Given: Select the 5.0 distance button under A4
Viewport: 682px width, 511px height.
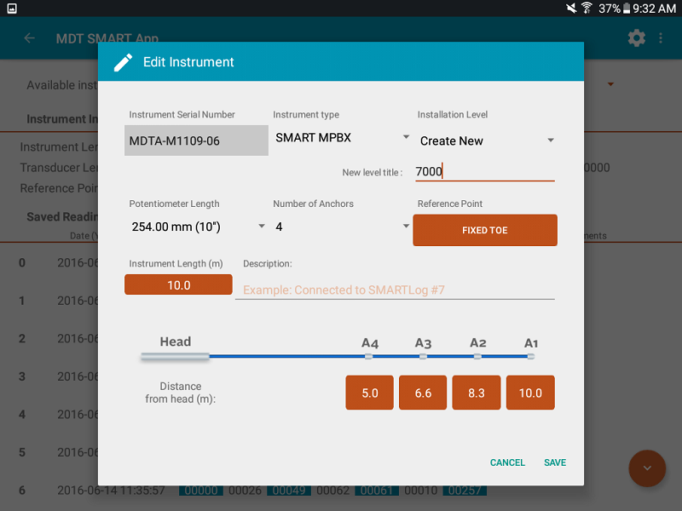Looking at the screenshot, I should click(369, 393).
